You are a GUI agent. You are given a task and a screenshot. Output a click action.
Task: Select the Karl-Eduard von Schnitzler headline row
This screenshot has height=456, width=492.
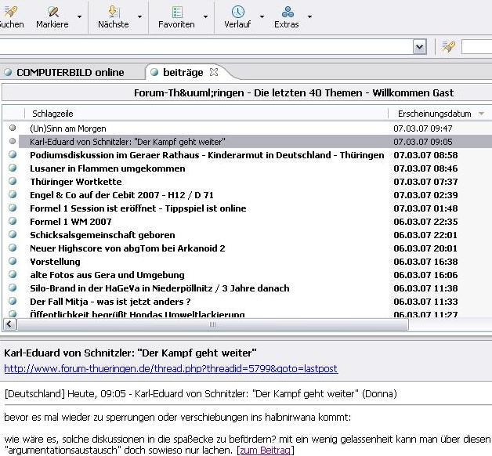[255, 142]
